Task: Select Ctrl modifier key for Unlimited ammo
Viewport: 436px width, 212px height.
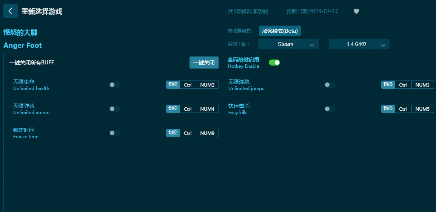Action: point(188,109)
